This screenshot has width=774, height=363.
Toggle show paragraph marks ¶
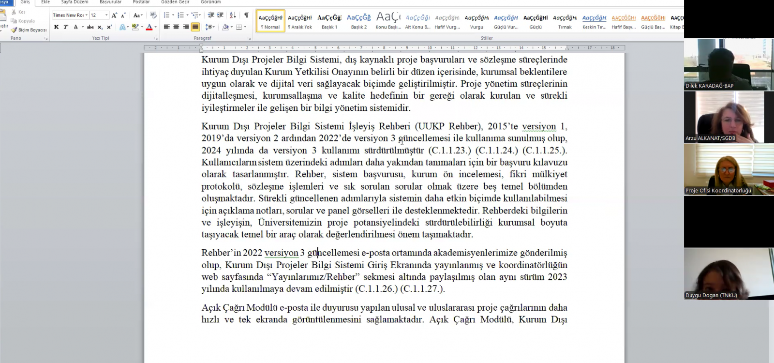tap(246, 15)
